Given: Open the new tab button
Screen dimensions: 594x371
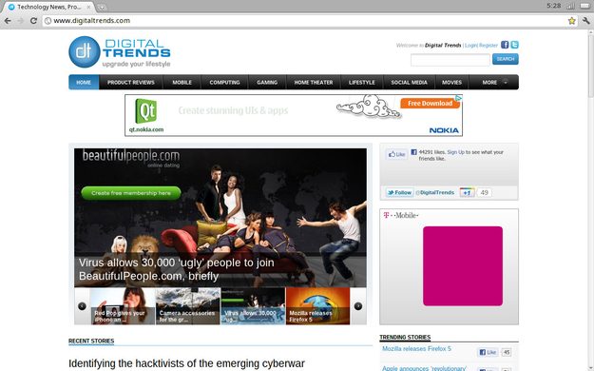Looking at the screenshot, I should [x=101, y=8].
